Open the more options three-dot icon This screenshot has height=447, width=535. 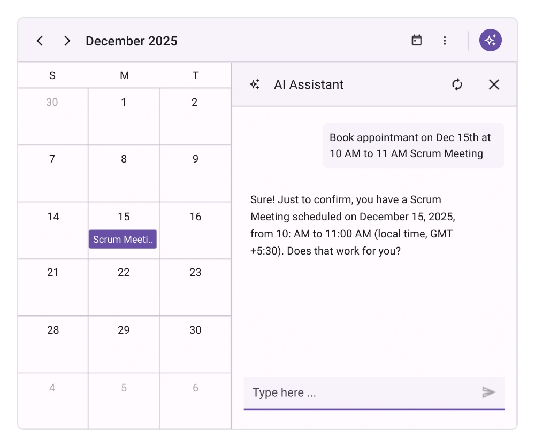(x=445, y=40)
